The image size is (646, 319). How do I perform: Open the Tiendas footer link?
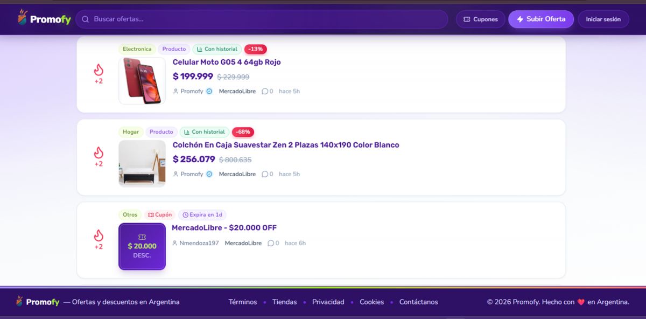click(x=284, y=302)
